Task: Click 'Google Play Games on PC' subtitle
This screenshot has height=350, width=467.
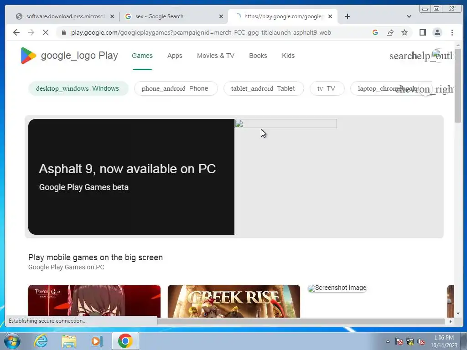Action: [x=67, y=267]
